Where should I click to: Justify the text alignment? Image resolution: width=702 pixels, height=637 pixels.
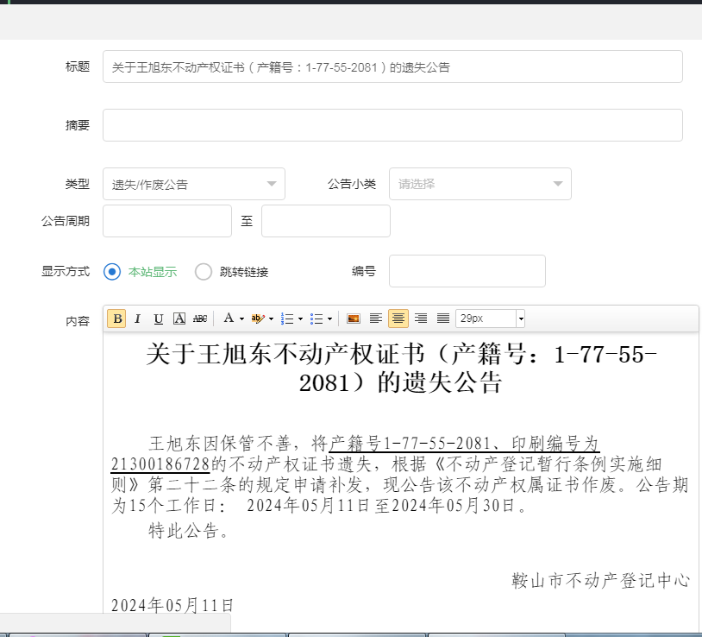tap(442, 318)
